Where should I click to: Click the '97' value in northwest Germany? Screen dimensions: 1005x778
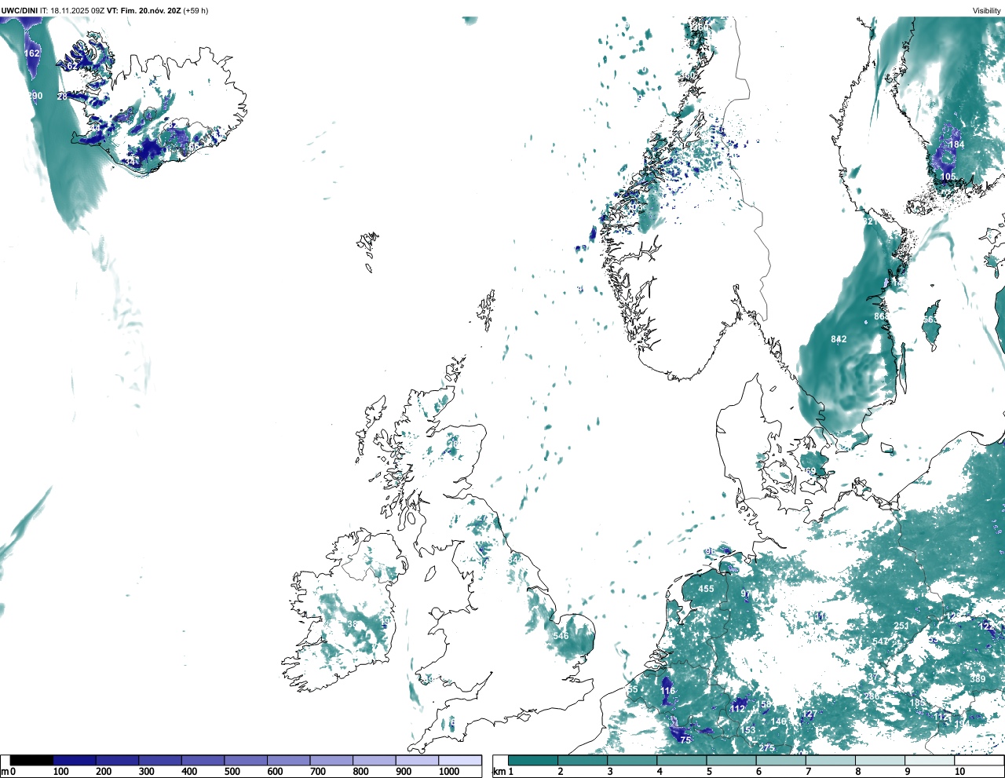click(x=745, y=594)
